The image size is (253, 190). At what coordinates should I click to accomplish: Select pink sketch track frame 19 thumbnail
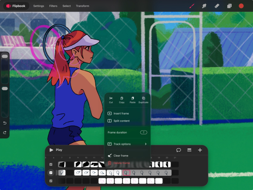coord(159,181)
